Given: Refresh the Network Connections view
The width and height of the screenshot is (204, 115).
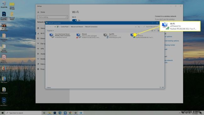Looking at the screenshot, I should [x=139, y=27].
